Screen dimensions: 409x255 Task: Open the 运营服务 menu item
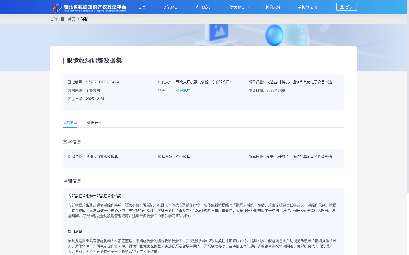237,7
